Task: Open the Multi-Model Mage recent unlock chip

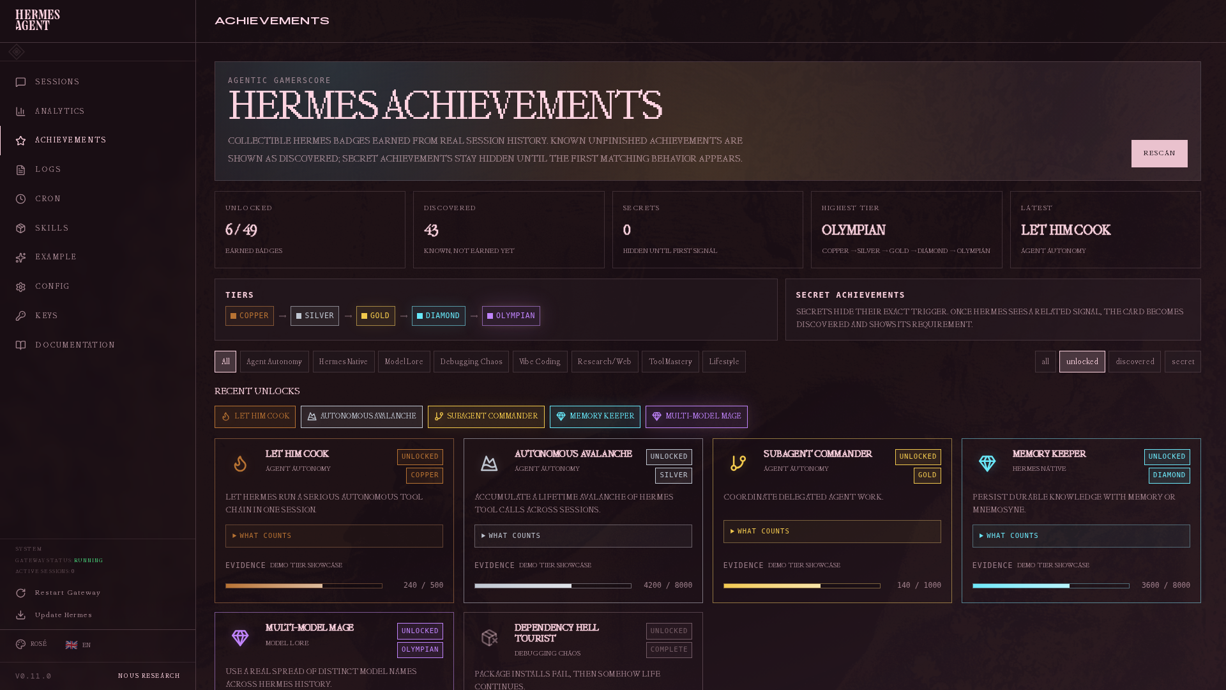Action: 697,417
